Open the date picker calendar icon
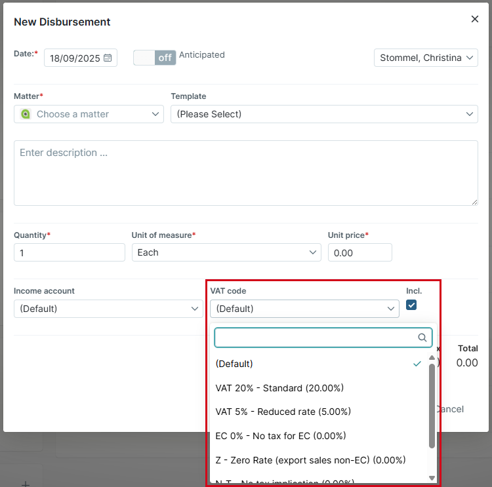Screen dimensions: 492x487 108,58
